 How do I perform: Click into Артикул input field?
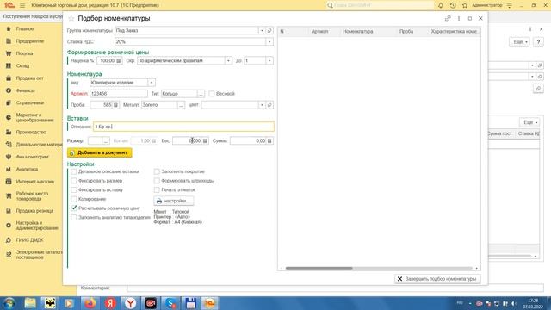coord(119,94)
